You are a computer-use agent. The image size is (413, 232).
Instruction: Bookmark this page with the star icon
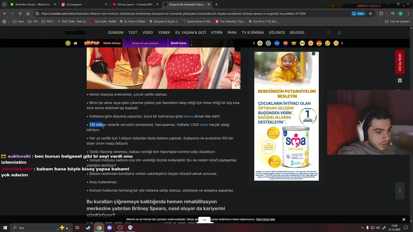[x=370, y=14]
